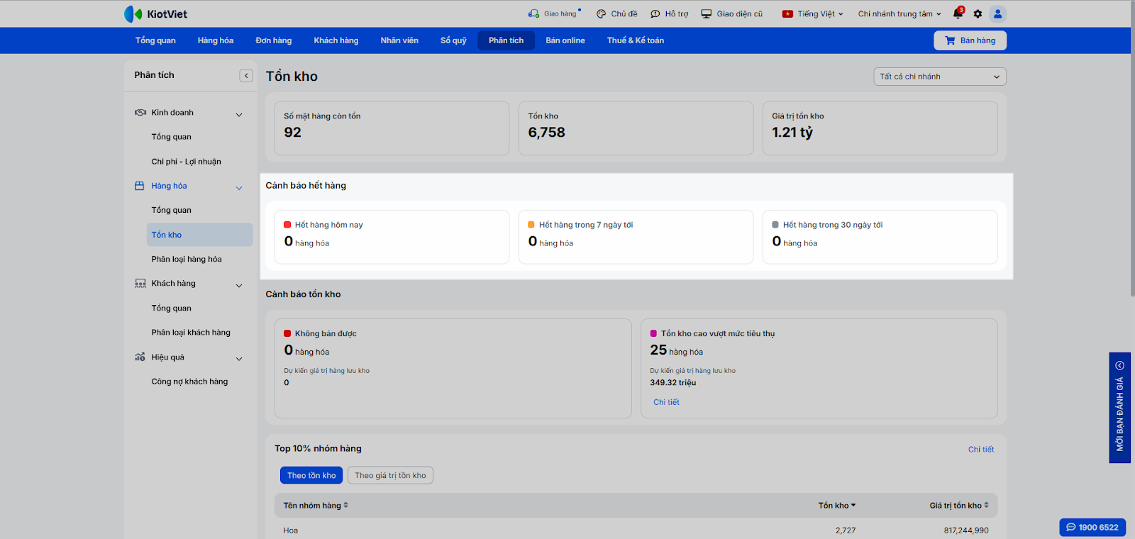This screenshot has width=1135, height=539.
Task: Collapse the Khách hàng section chevron
Action: (x=239, y=286)
